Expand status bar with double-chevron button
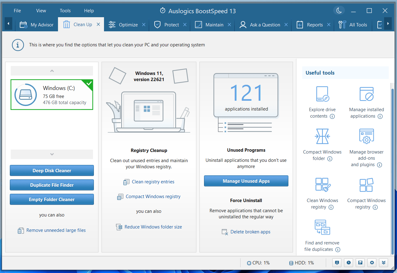 (x=384, y=263)
